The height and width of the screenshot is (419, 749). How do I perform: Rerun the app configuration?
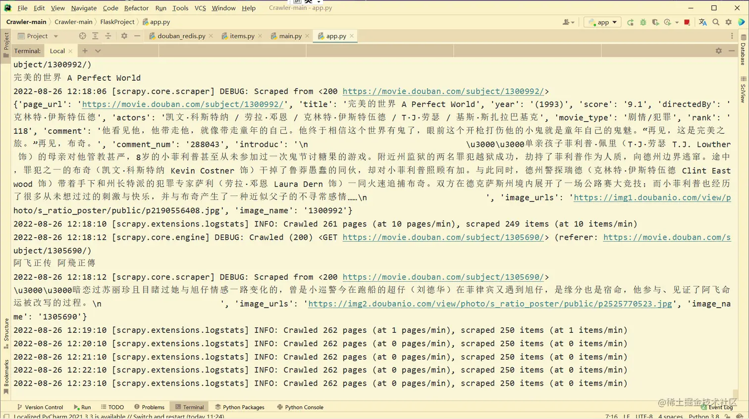pos(630,22)
